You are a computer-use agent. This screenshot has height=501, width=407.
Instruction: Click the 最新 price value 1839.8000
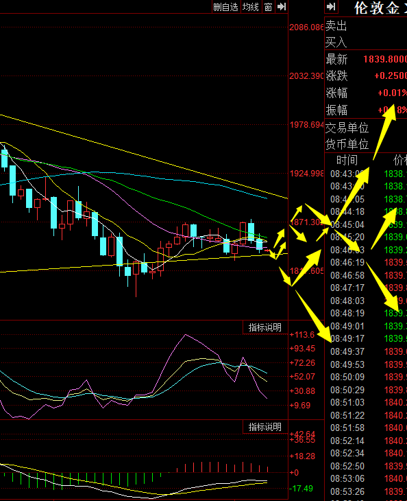385,59
